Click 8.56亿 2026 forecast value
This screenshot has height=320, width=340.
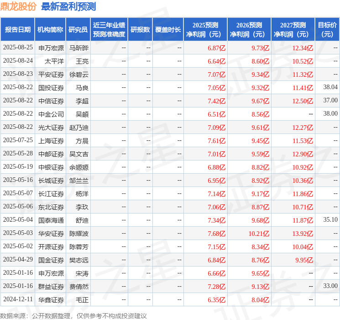tap(261, 114)
